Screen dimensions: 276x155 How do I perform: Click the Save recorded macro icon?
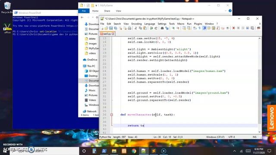(x=252, y=28)
